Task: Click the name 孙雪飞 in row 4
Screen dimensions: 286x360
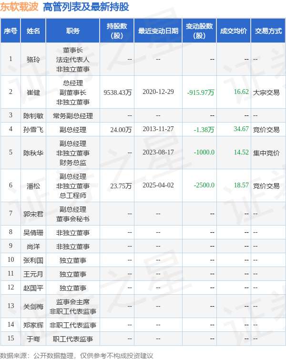Action: click(x=33, y=130)
